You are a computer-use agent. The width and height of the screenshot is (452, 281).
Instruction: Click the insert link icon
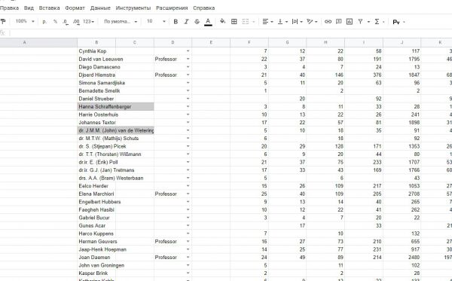(x=328, y=22)
